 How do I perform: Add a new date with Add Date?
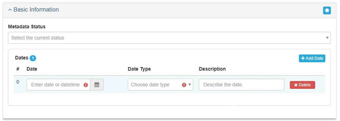(312, 58)
